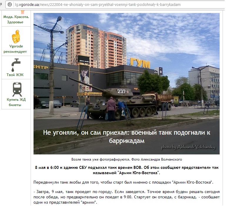Open the 'Vgorode рекомендует' link
Image resolution: width=227 pixels, height=206 pixels.
tap(15, 49)
